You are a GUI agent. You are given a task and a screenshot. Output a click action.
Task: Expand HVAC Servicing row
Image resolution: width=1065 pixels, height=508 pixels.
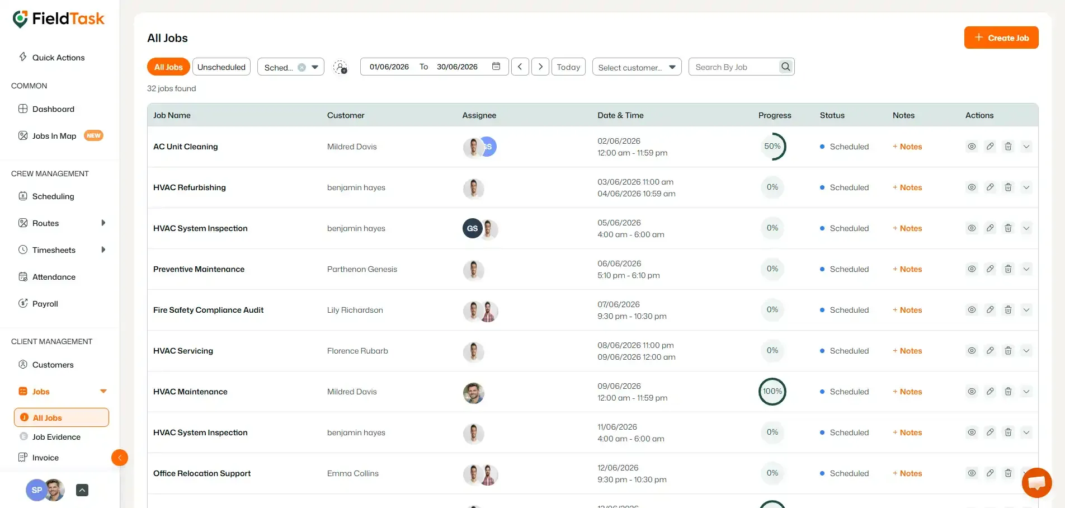click(x=1026, y=351)
